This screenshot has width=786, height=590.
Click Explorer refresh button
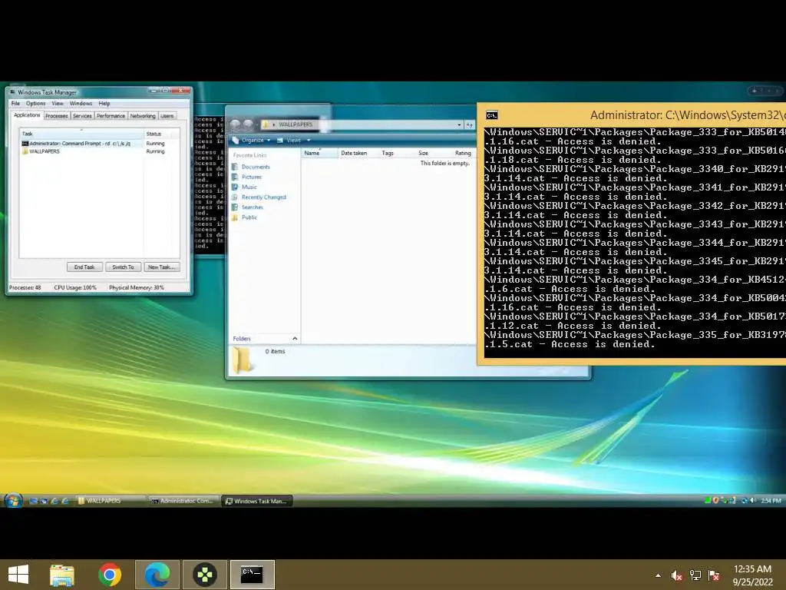(470, 125)
